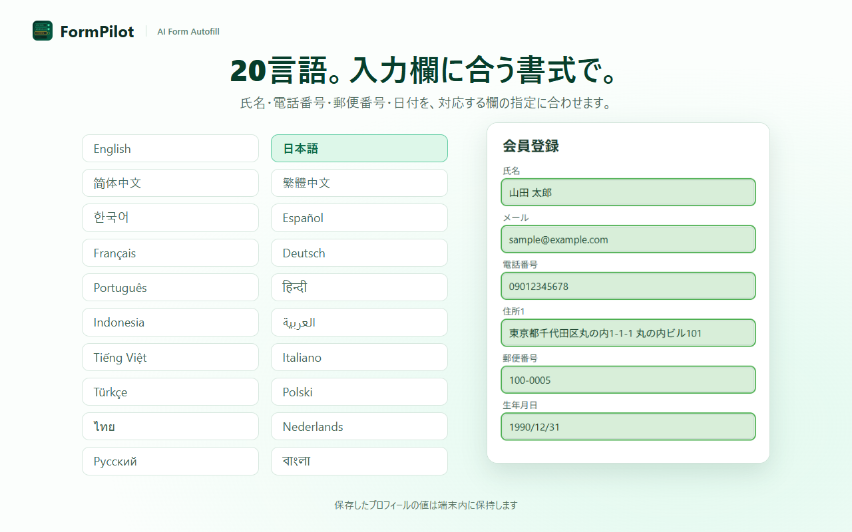Select Português from the language list
This screenshot has width=852, height=532.
[x=170, y=287]
